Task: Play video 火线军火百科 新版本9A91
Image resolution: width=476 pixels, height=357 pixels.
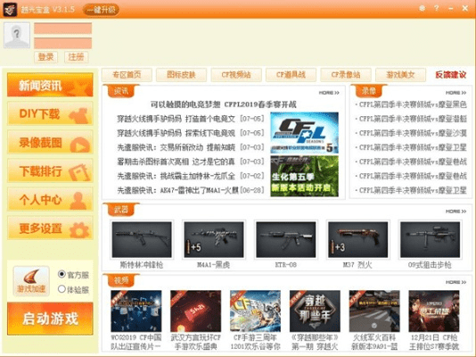Action: point(374,311)
